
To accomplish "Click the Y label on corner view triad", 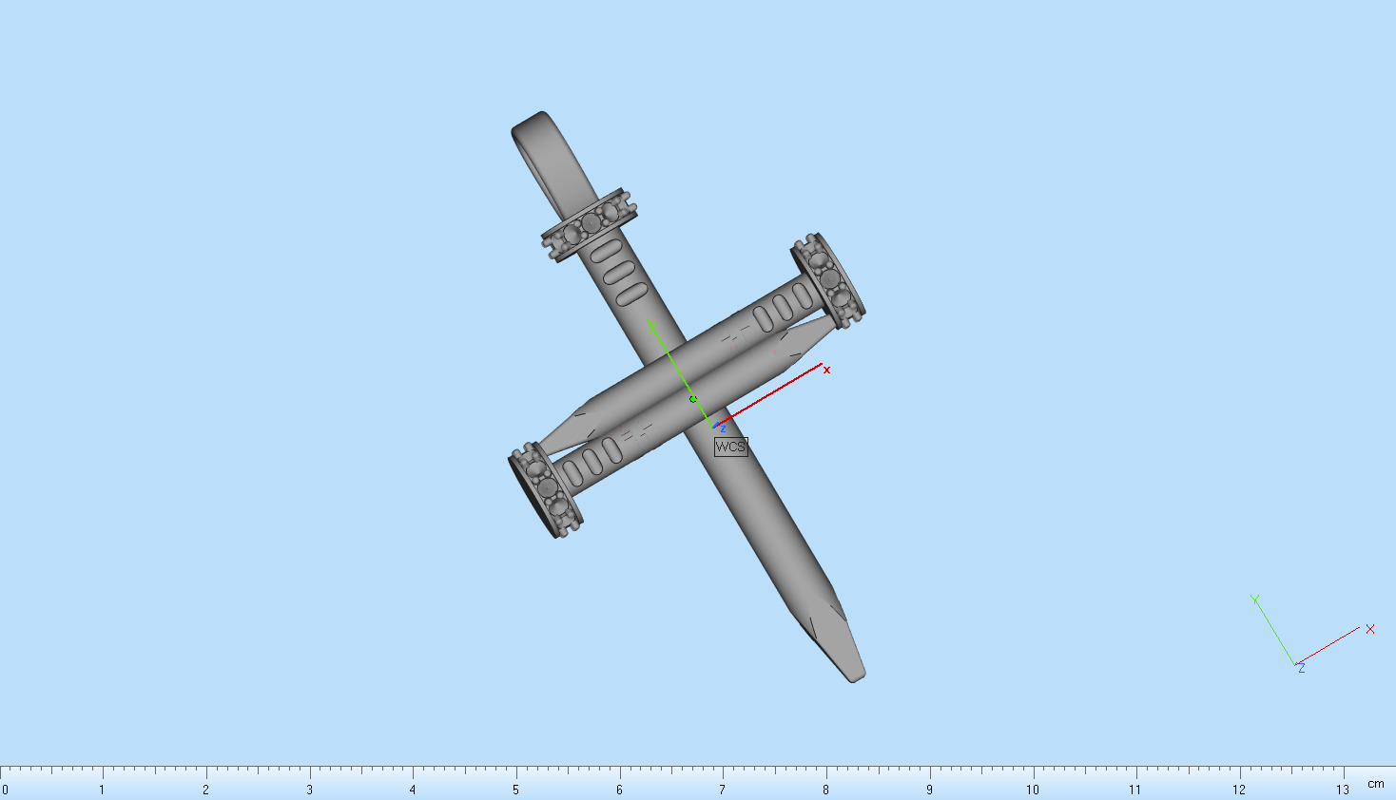I will (x=1255, y=600).
